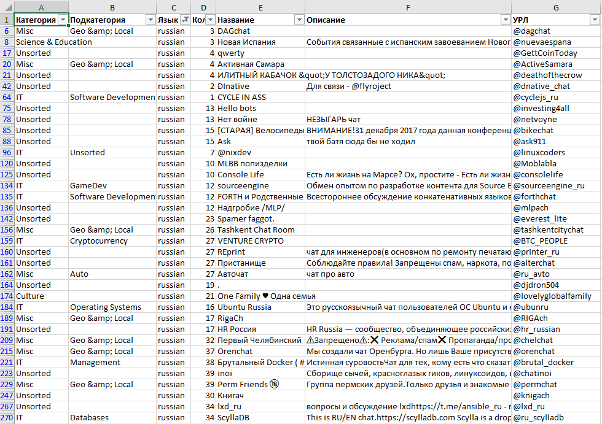This screenshot has width=602, height=424.
Task: Click the Cryptocurrency subcategory cell
Action: click(x=112, y=241)
